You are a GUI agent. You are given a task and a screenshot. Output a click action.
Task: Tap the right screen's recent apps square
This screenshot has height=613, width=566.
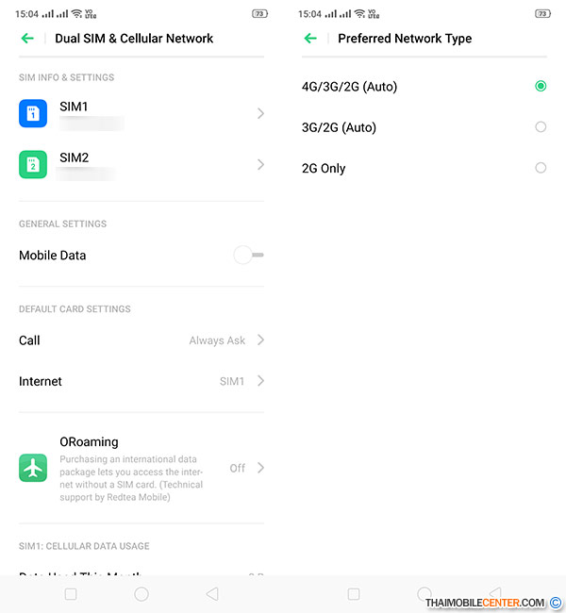coord(354,594)
